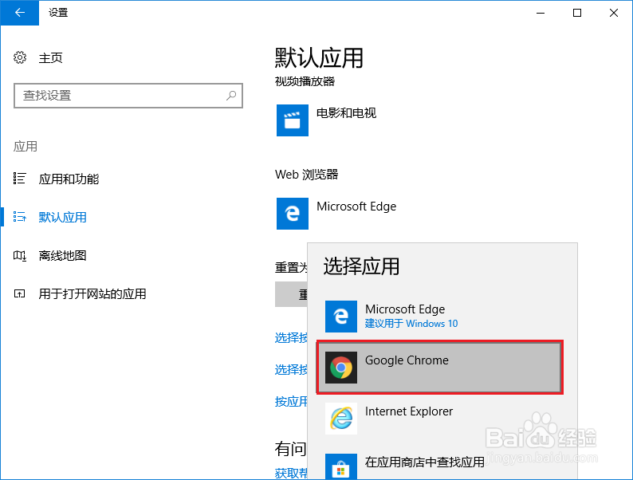Open 离线地图 settings page
The height and width of the screenshot is (480, 633).
pos(62,256)
